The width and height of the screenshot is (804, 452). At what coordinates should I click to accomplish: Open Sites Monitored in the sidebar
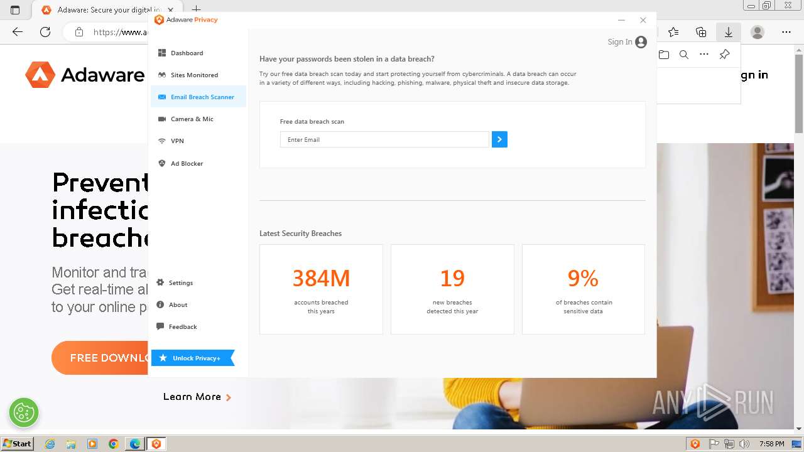coord(197,75)
